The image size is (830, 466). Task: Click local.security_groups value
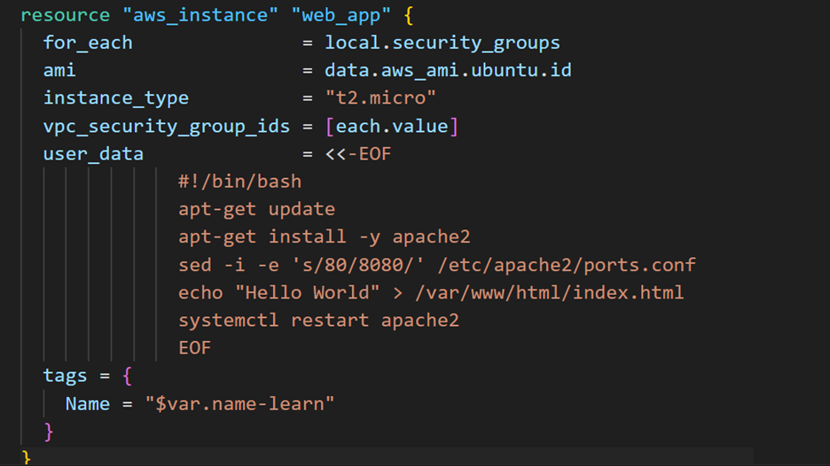pos(442,43)
